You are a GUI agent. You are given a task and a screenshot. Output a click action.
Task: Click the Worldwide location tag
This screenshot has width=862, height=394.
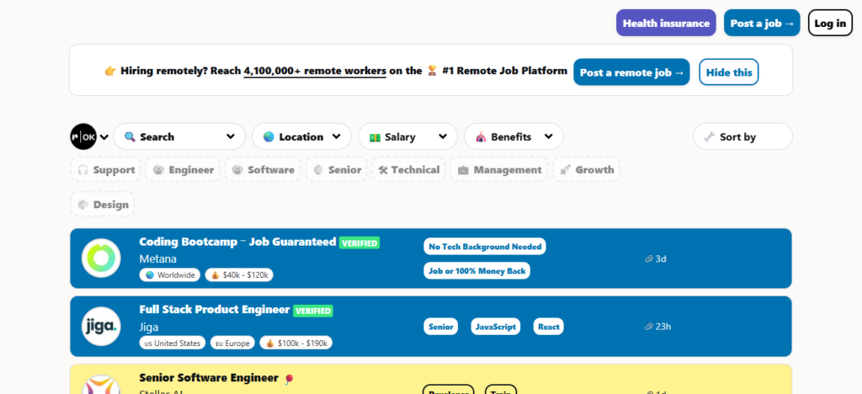[x=170, y=274]
